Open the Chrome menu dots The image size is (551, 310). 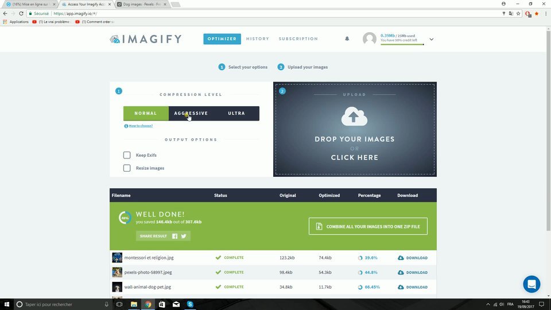point(546,13)
